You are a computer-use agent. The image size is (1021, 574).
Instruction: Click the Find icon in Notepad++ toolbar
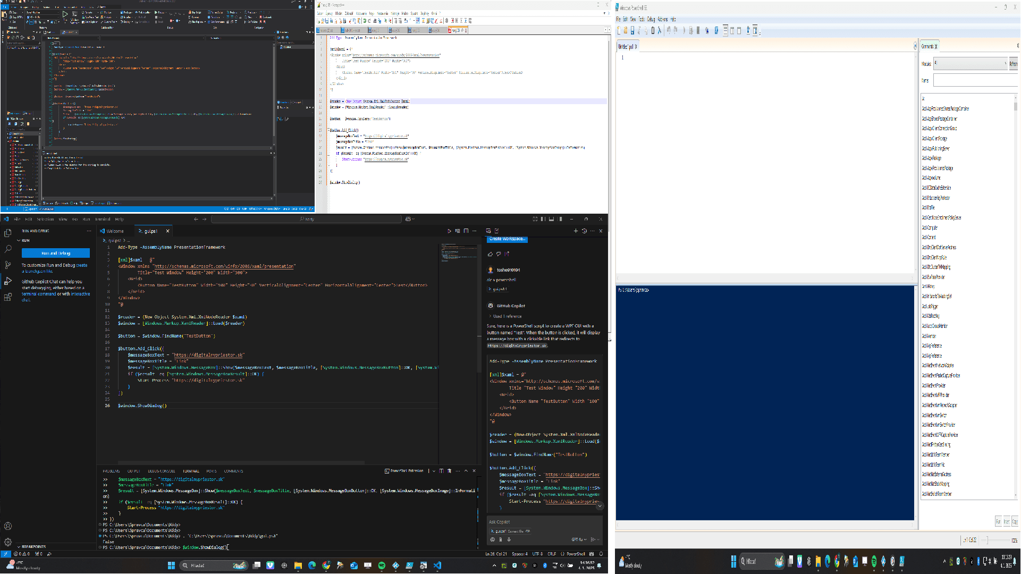pos(375,21)
